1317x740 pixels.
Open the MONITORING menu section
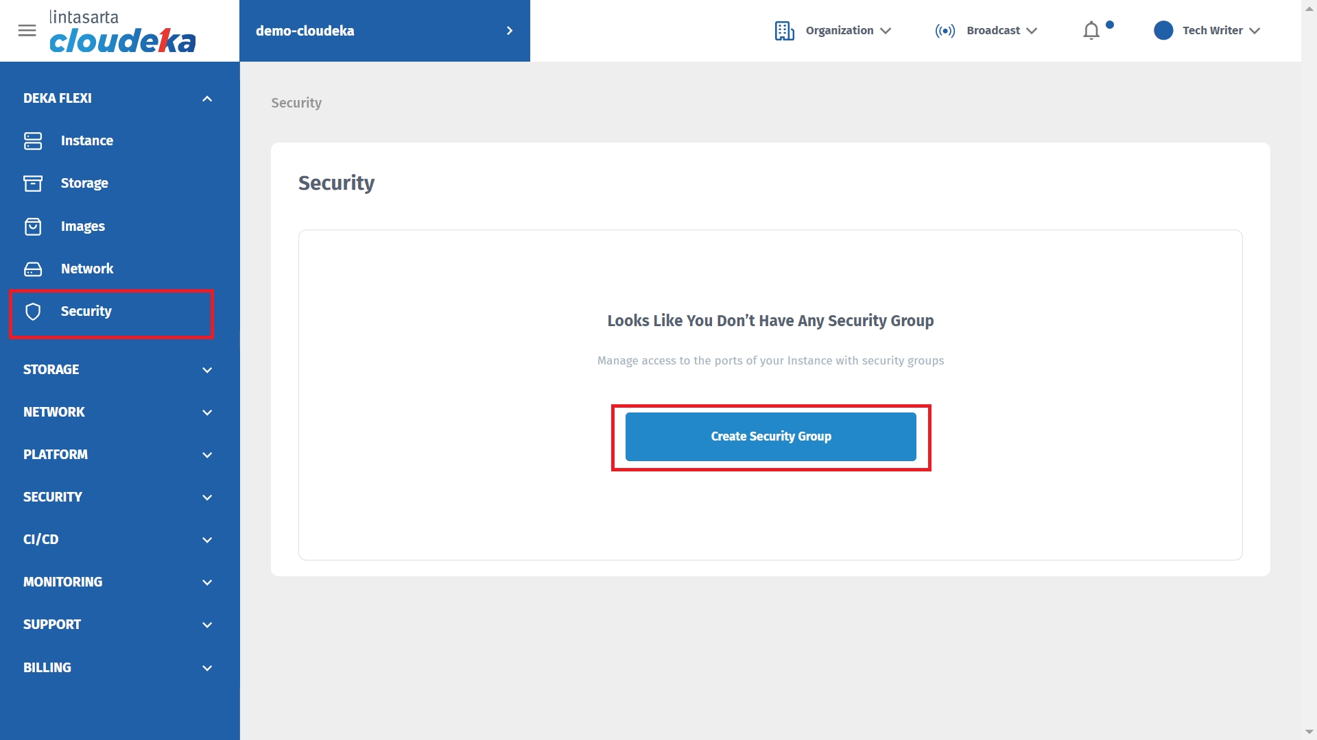tap(207, 582)
